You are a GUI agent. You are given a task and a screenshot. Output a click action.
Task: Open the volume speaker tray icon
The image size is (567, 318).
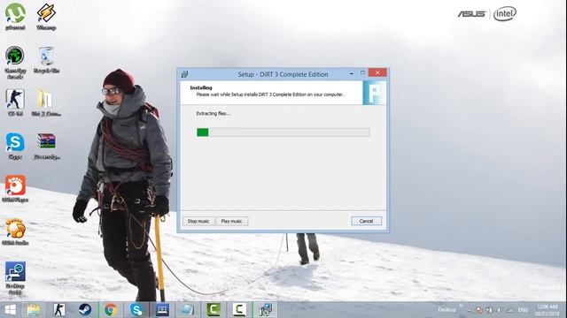(499, 310)
